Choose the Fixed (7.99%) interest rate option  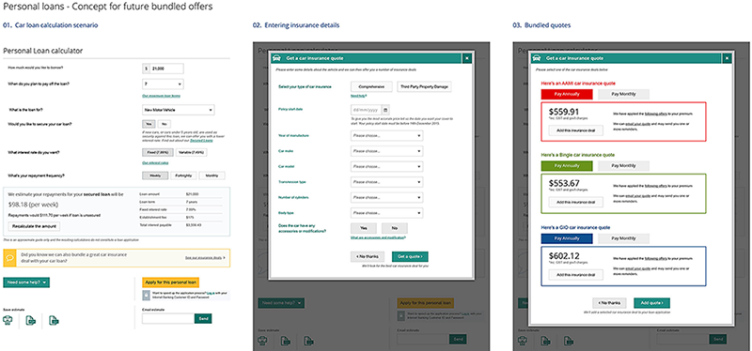[158, 153]
